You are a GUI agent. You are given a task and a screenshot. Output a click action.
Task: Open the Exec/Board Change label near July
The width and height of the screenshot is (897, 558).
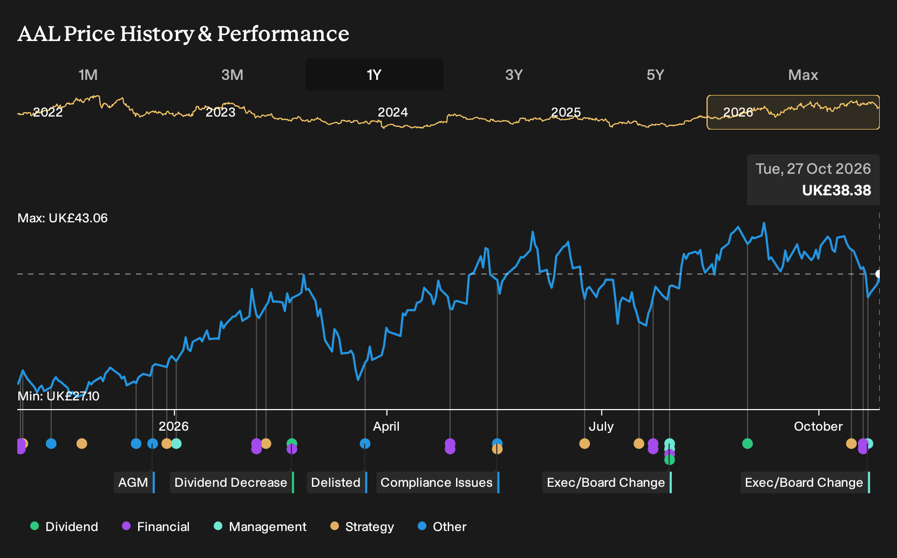pos(607,482)
